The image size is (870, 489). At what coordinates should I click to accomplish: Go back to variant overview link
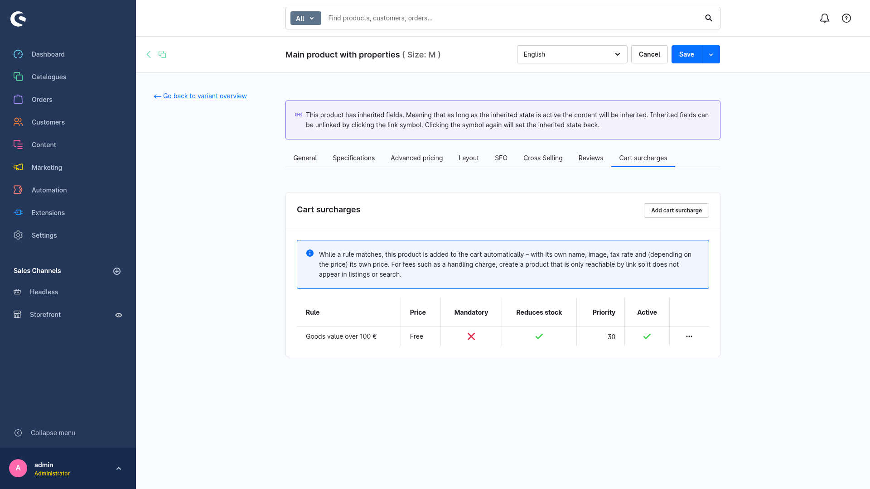(x=200, y=96)
